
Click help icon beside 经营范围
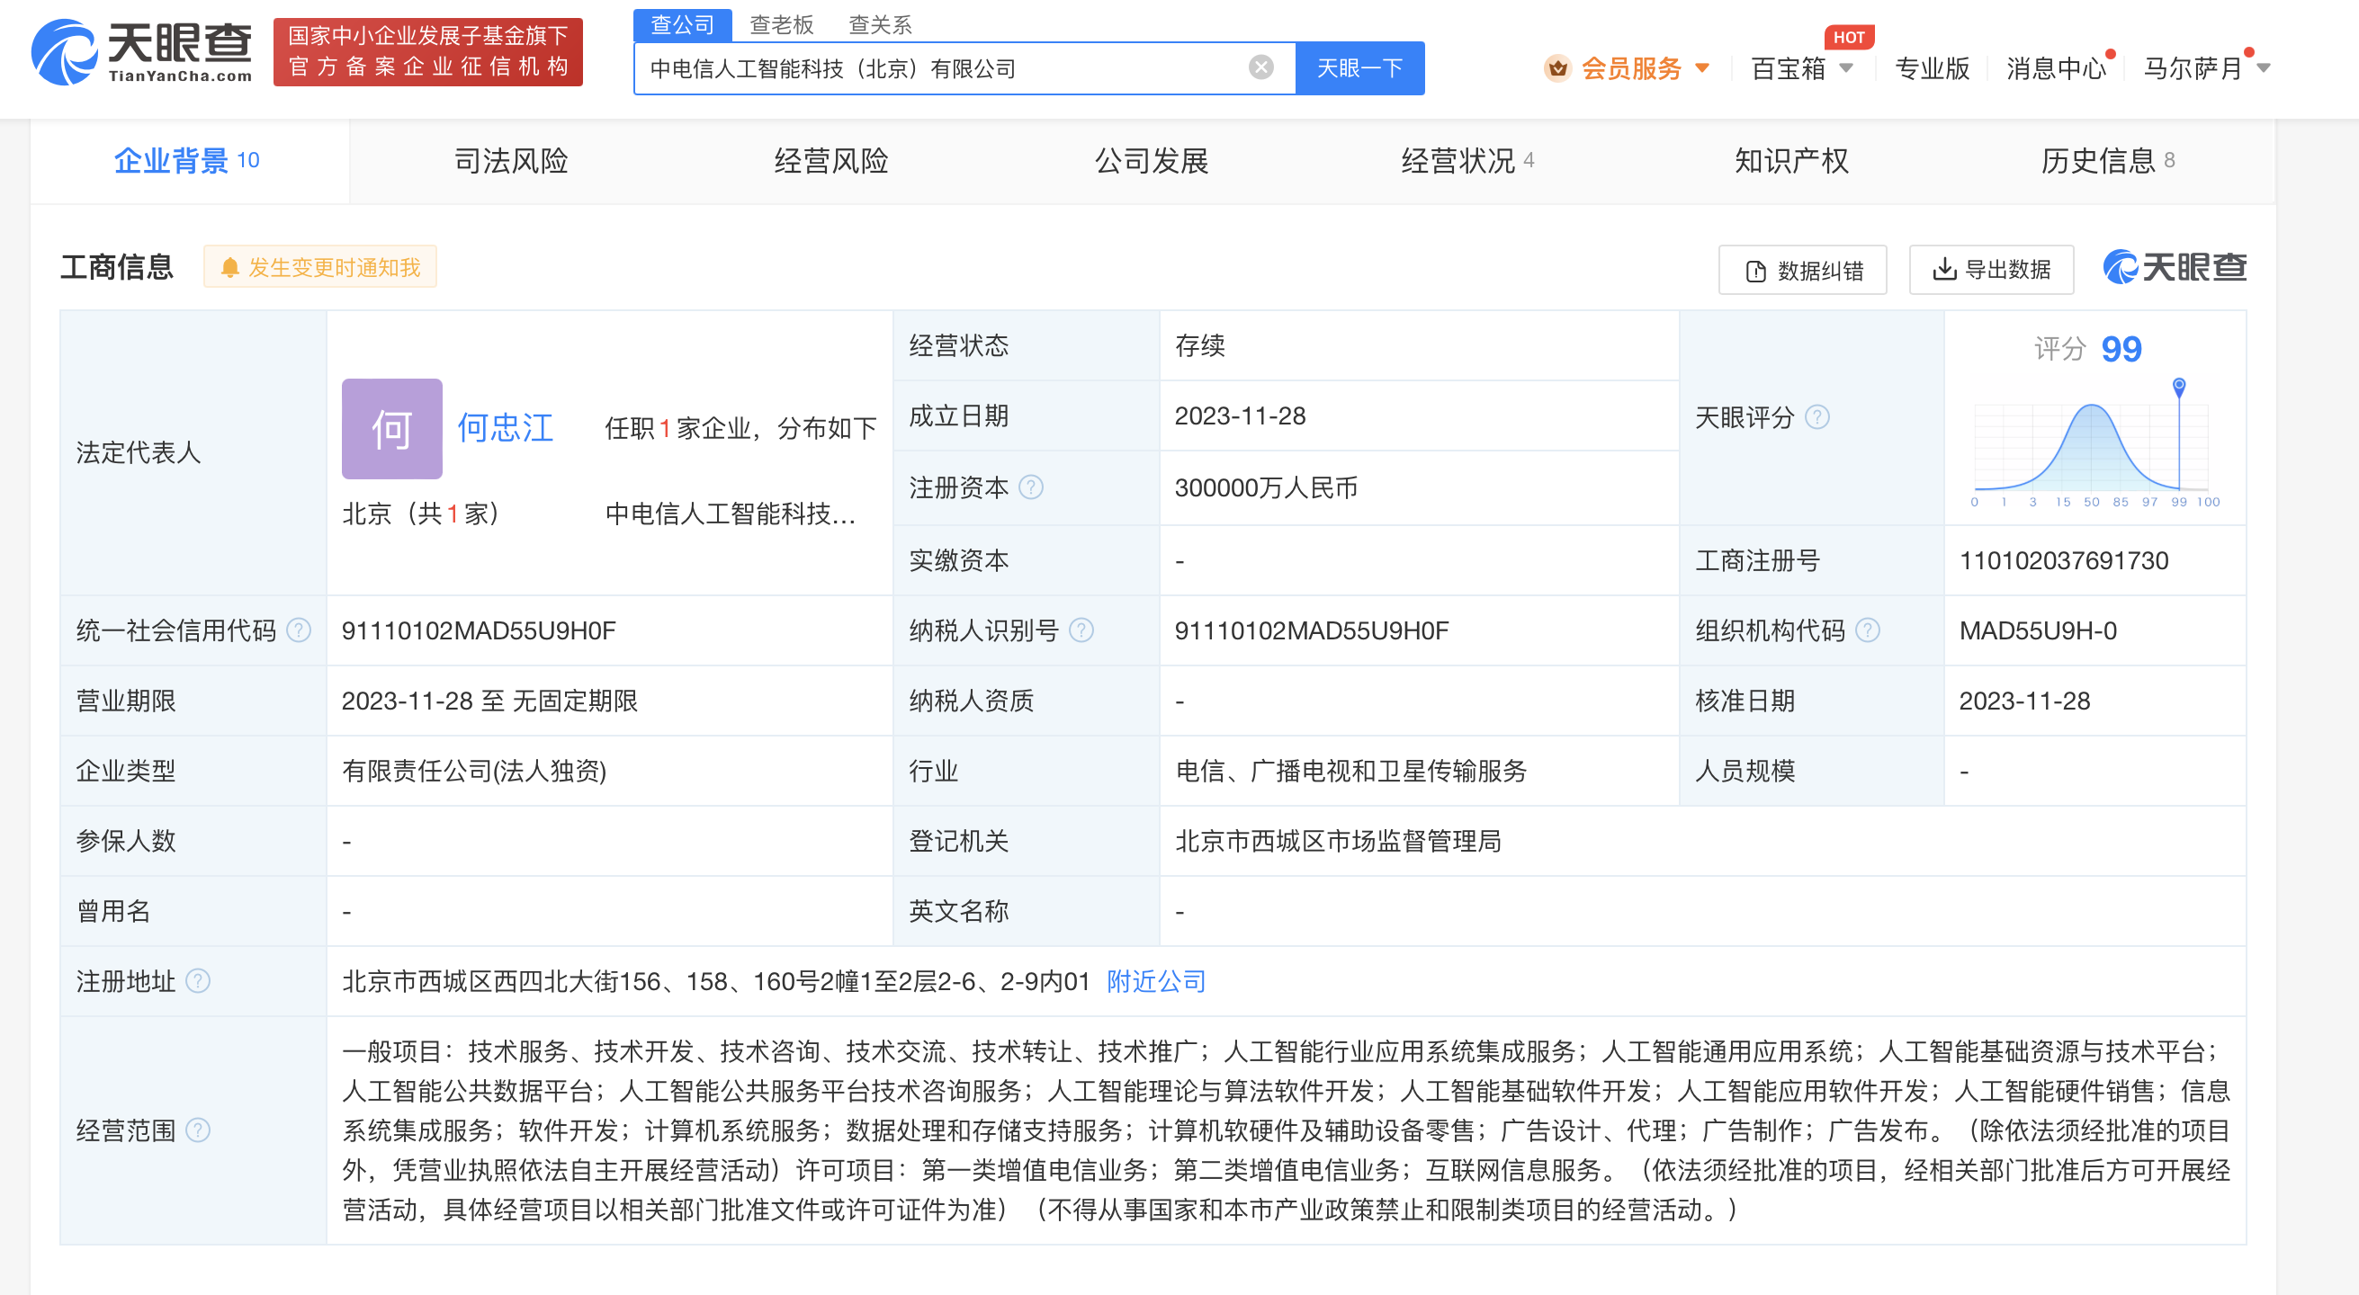pyautogui.click(x=198, y=1130)
